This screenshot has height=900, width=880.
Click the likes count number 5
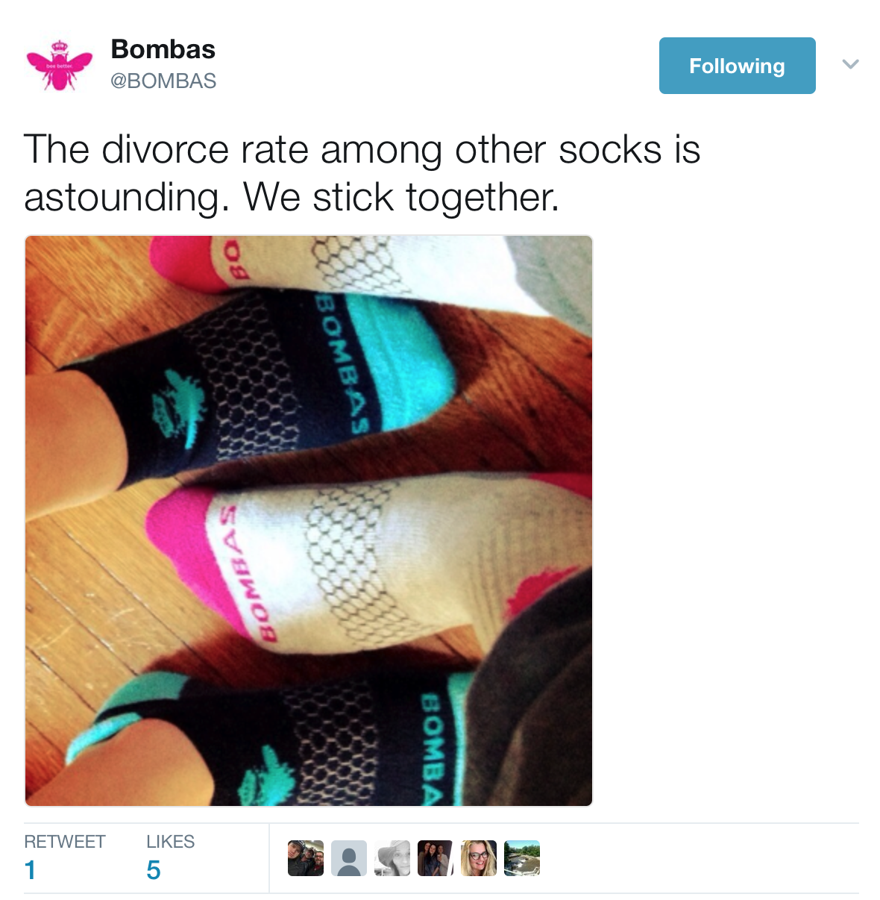[x=154, y=870]
